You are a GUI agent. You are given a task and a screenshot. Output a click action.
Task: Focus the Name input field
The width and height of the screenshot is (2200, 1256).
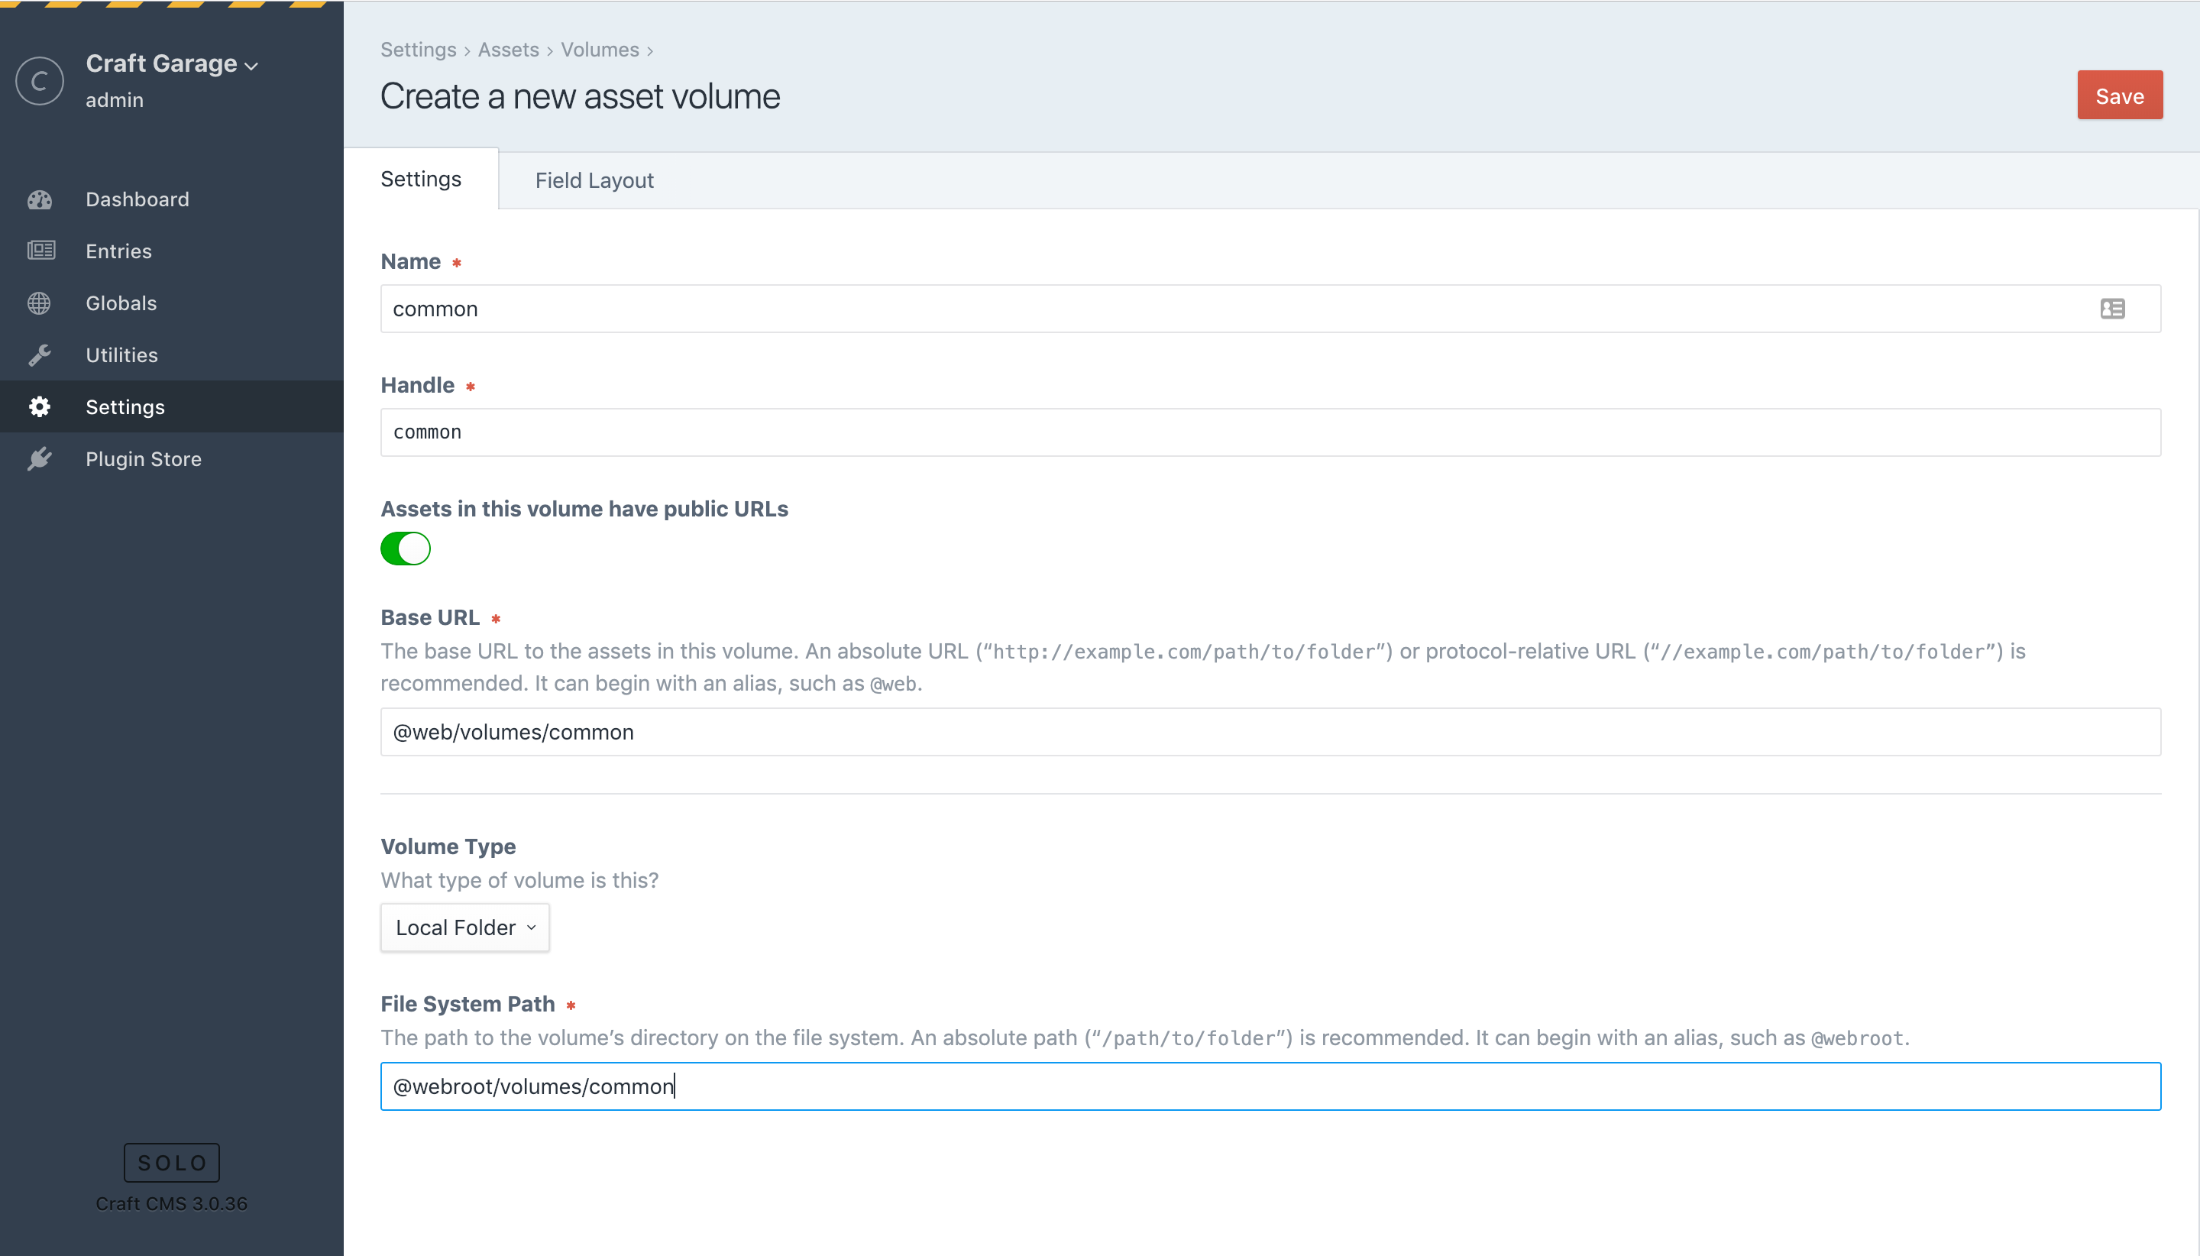[x=1270, y=309]
